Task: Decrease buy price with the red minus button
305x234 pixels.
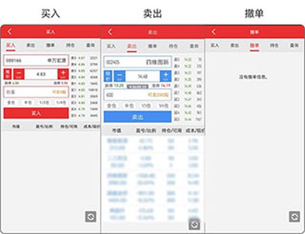Action: click(x=19, y=74)
